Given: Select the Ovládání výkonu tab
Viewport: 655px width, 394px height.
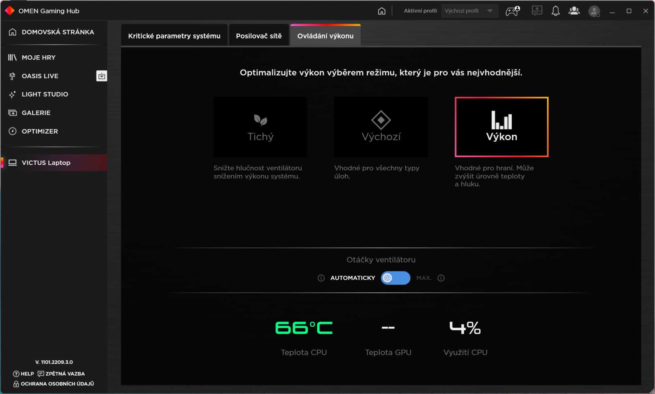Looking at the screenshot, I should [x=325, y=36].
